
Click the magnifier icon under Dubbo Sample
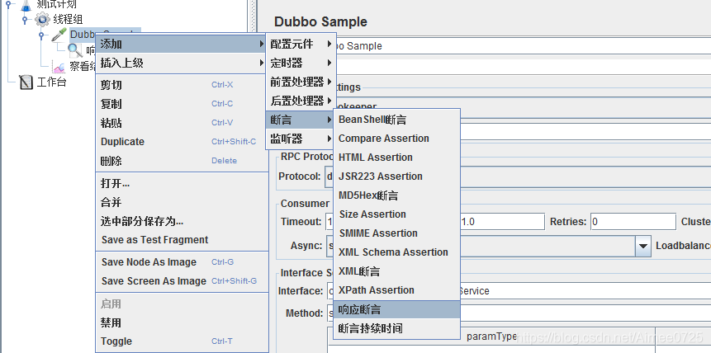75,50
